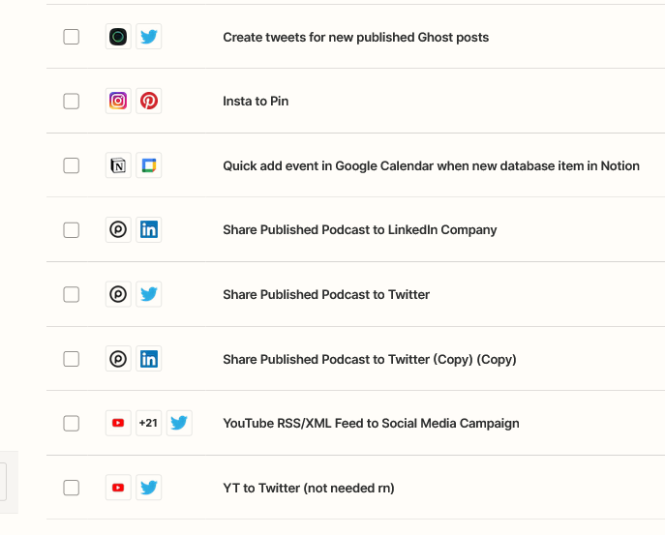Tick the checkbox for Insta to Pin

[x=72, y=101]
